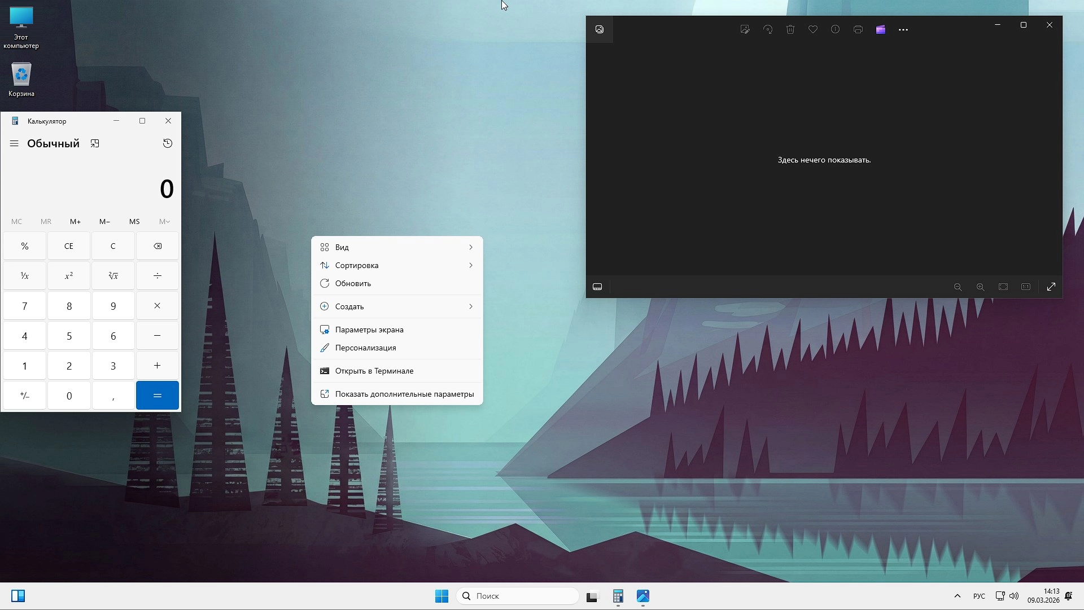Viewport: 1084px width, 610px height.
Task: Open Photos full screen view
Action: pos(1051,287)
